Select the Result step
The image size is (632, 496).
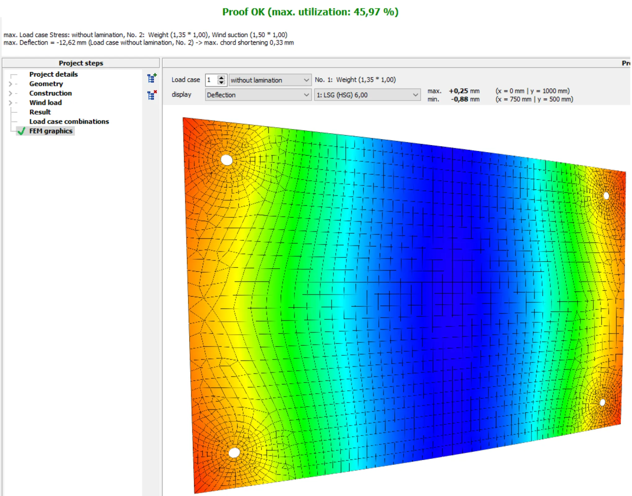pyautogui.click(x=40, y=112)
